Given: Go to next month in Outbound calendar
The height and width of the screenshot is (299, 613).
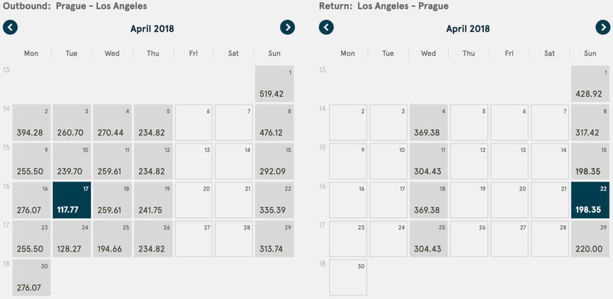Looking at the screenshot, I should coord(288,28).
